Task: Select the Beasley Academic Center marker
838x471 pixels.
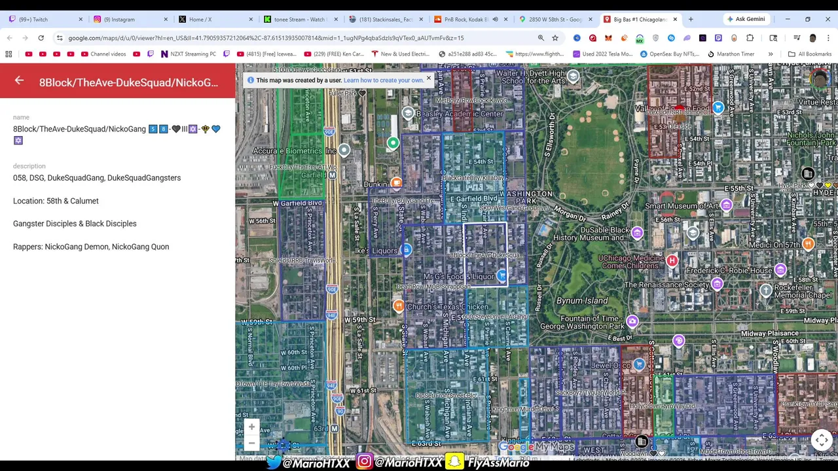Action: pyautogui.click(x=409, y=113)
